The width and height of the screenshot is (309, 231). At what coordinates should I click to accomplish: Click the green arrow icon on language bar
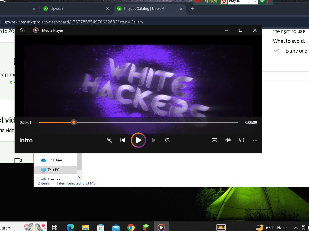pos(262,2)
